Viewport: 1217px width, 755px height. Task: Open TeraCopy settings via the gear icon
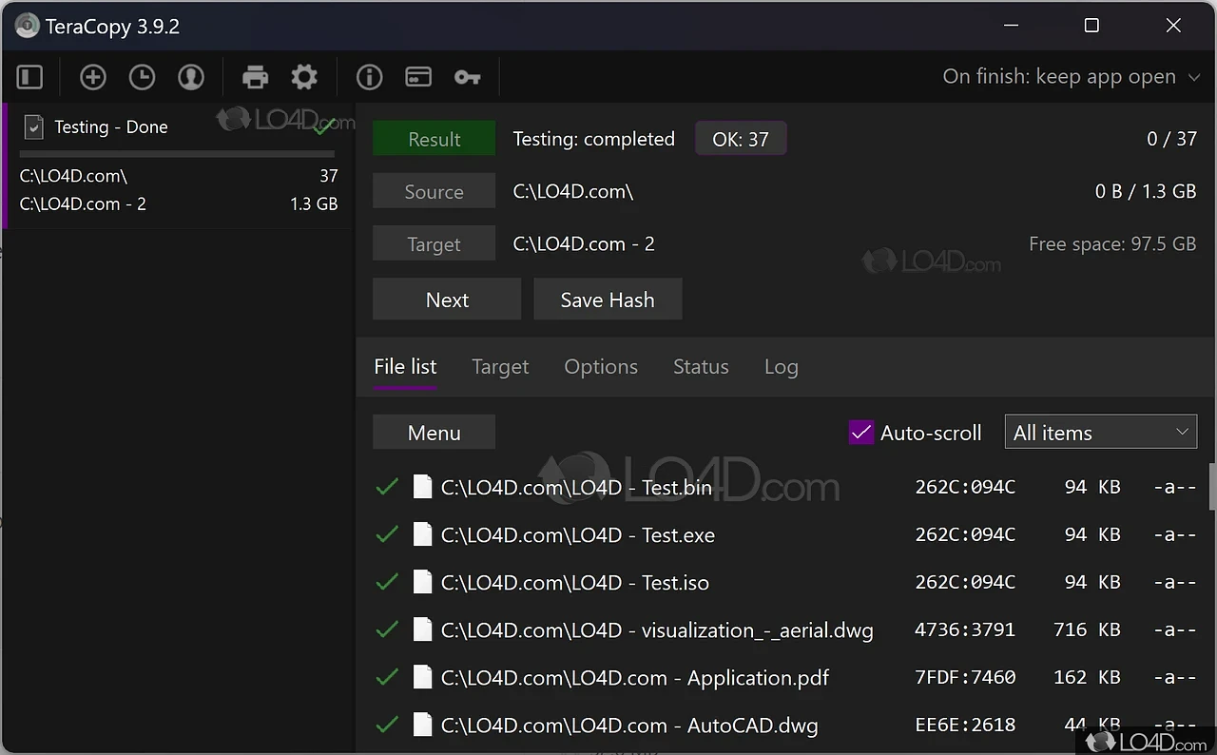(304, 77)
